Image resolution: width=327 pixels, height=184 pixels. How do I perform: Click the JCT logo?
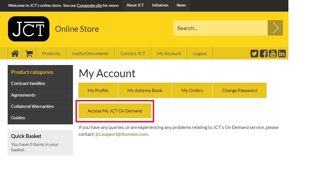(x=29, y=29)
